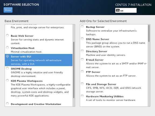
Task: Enable the E-mail Server checkbox
Action: tap(82, 59)
